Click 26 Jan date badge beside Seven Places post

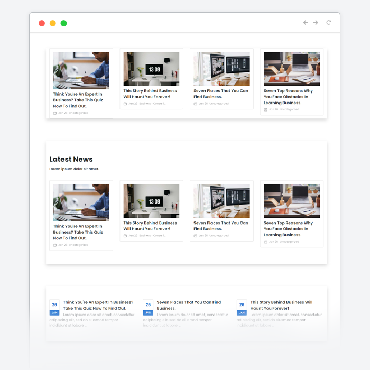tap(148, 307)
